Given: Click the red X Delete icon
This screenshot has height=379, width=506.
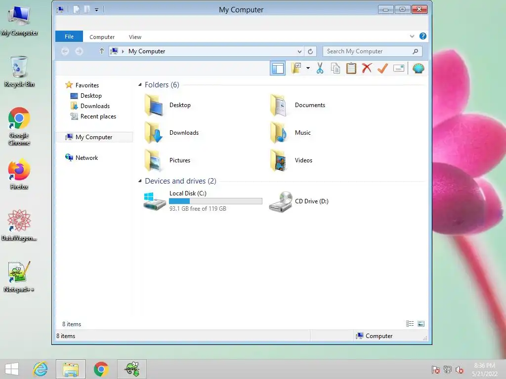Looking at the screenshot, I should [367, 68].
